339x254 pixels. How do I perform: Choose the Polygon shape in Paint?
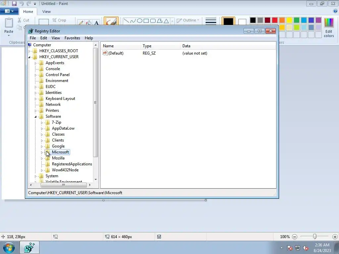[x=160, y=21]
